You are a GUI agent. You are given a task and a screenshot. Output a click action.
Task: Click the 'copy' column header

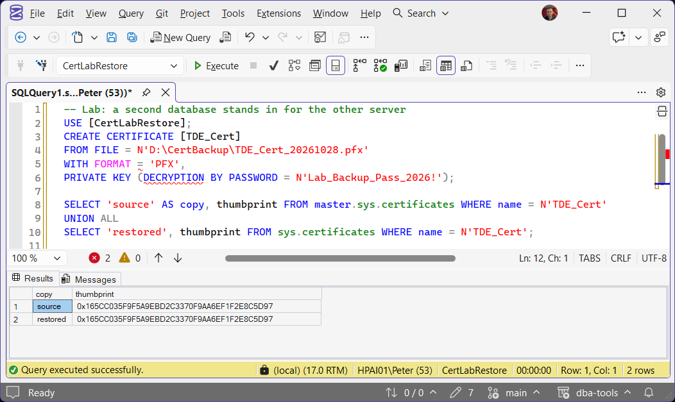coord(52,294)
